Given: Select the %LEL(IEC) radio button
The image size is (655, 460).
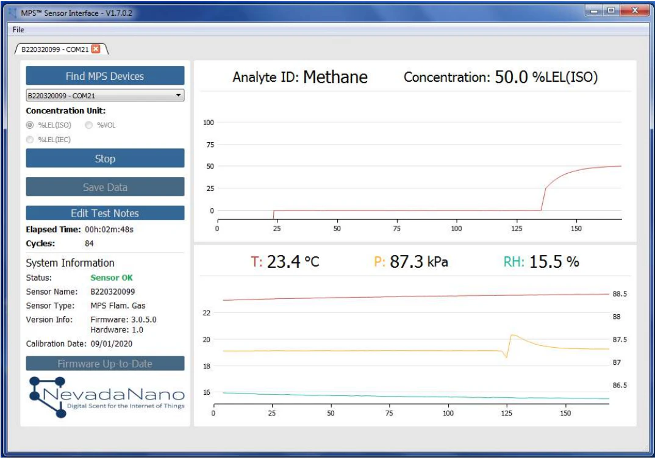Looking at the screenshot, I should [x=30, y=140].
